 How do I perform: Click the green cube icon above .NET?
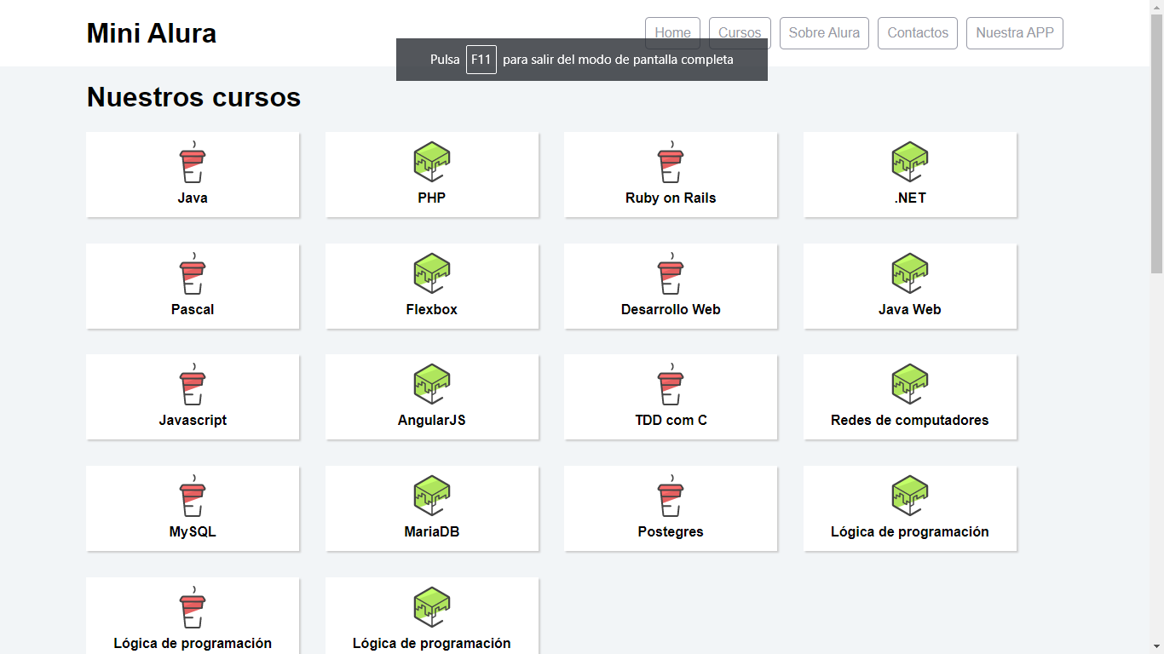coord(910,162)
